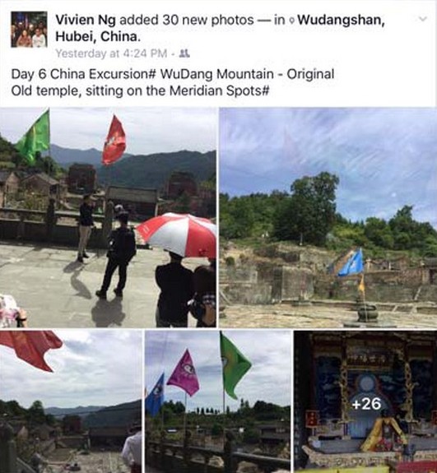
Task: Open photo of pink, blue and green flags
Action: (x=218, y=401)
